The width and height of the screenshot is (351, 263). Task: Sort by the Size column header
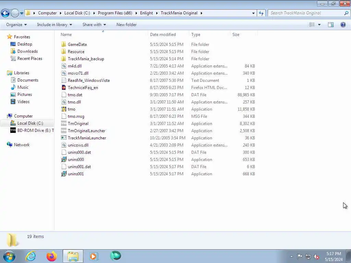[x=236, y=35]
